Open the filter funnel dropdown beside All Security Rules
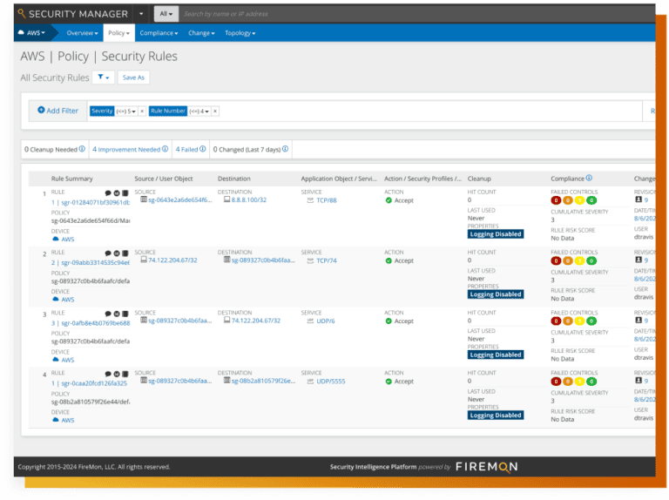Viewport: 669px width, 500px height. coord(103,78)
